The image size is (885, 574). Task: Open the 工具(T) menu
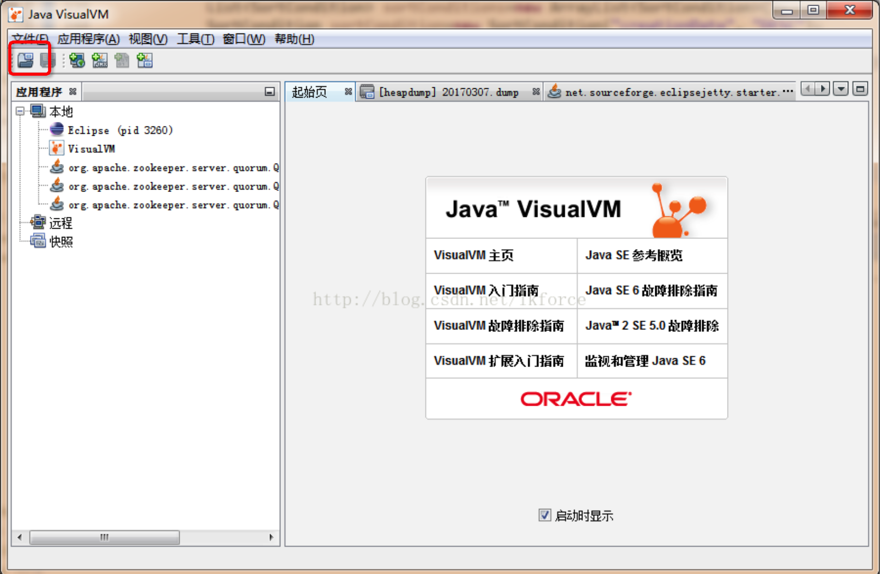(196, 39)
